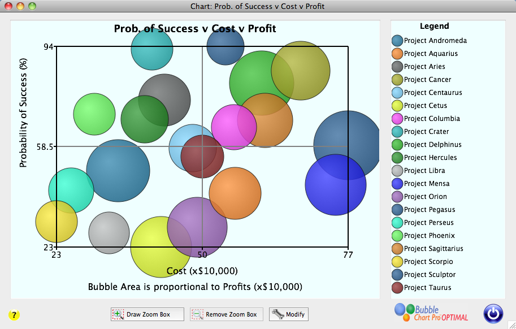The image size is (516, 329).
Task: Click the Project Mensa blue legend icon
Action: (397, 184)
